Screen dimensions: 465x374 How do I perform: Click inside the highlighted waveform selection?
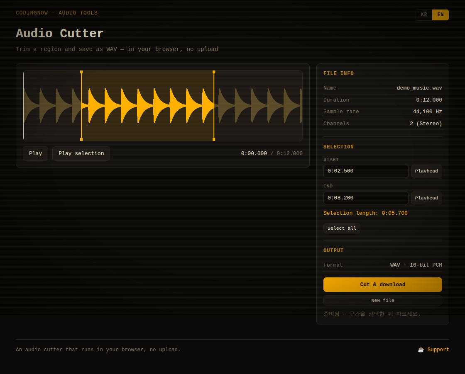click(148, 106)
